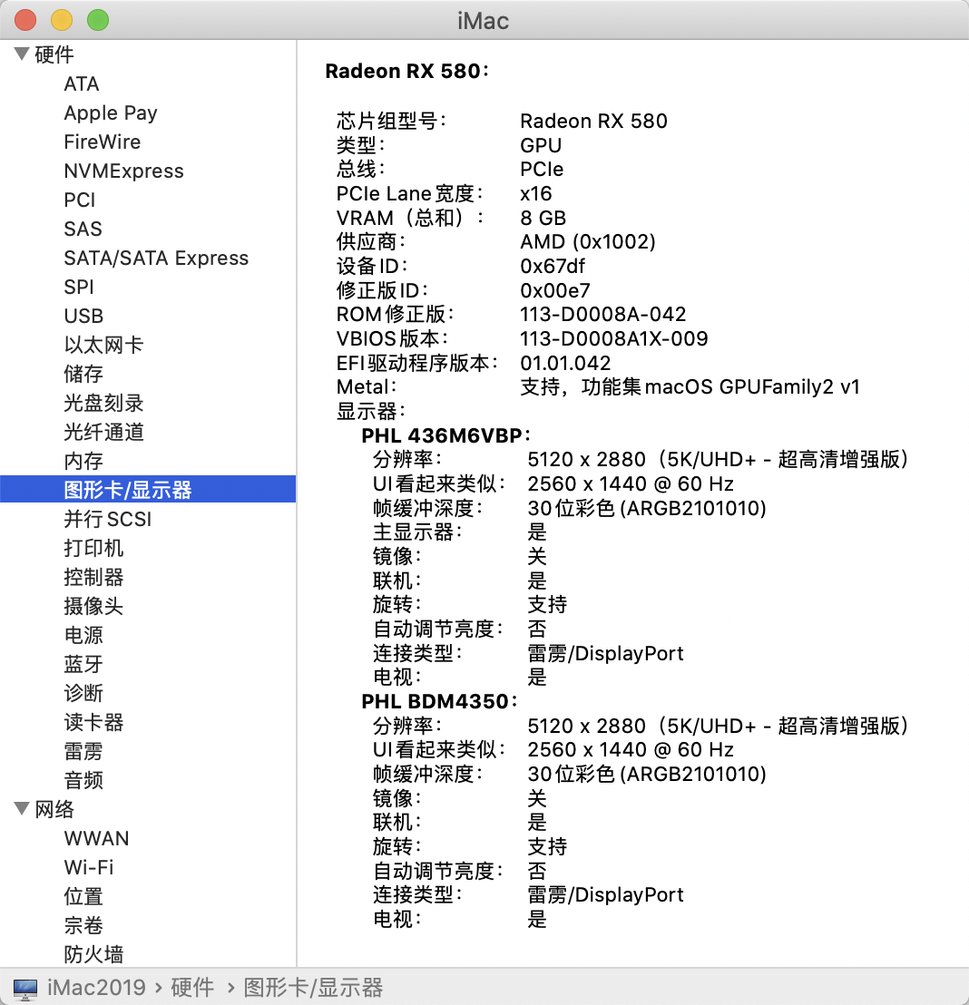Click the iMac window title
This screenshot has width=969, height=1005.
tap(484, 21)
